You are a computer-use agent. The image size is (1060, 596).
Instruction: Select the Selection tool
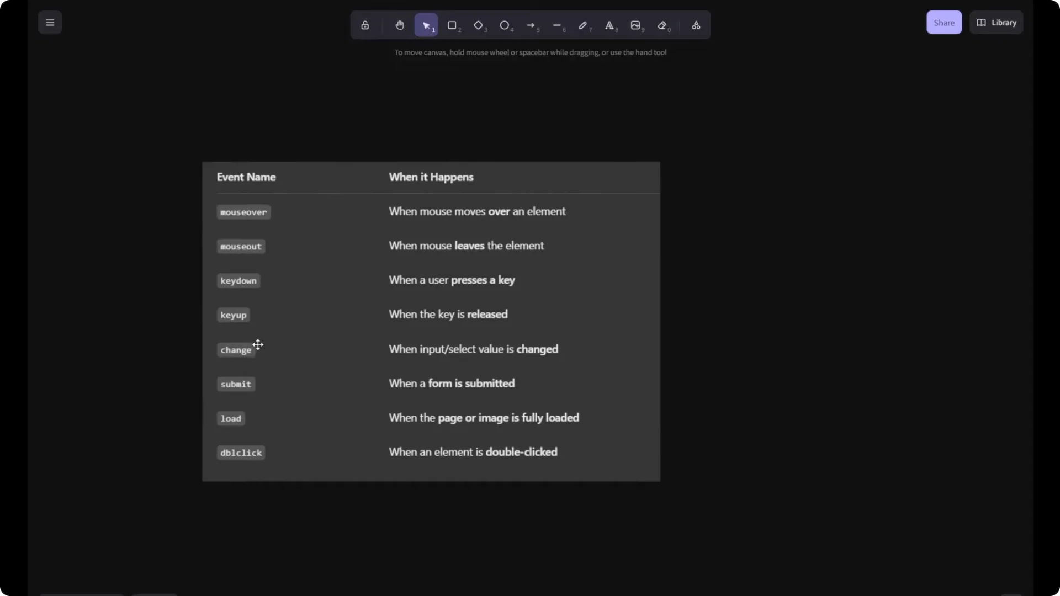click(x=426, y=25)
